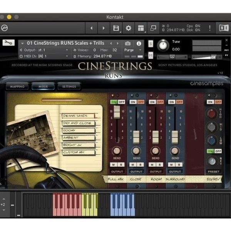The image size is (231, 231).
Task: Click the blue Low EQ knob
Action: pyautogui.click(x=211, y=140)
